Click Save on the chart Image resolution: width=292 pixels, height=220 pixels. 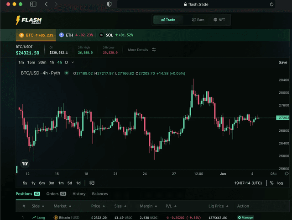[x=283, y=62]
